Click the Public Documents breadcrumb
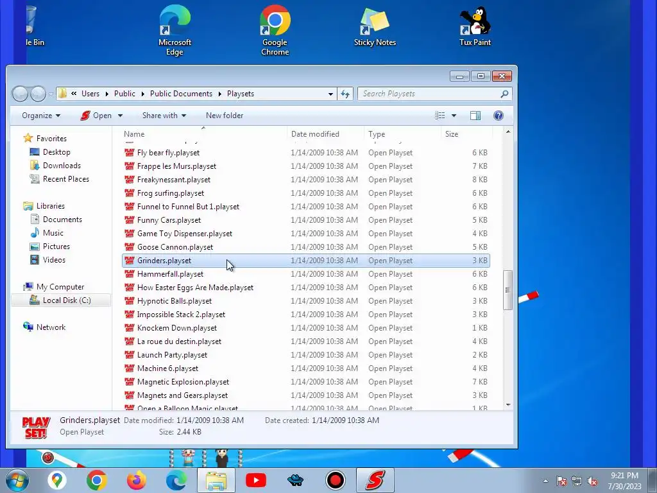 click(181, 94)
